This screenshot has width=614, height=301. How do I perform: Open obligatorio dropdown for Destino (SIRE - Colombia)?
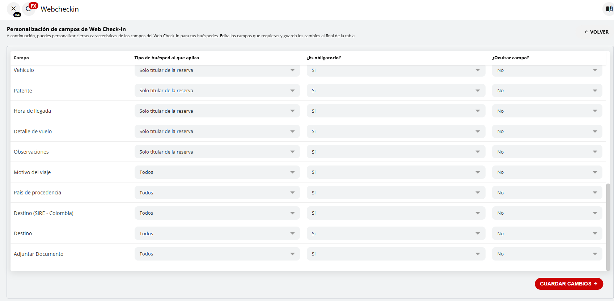coord(396,213)
